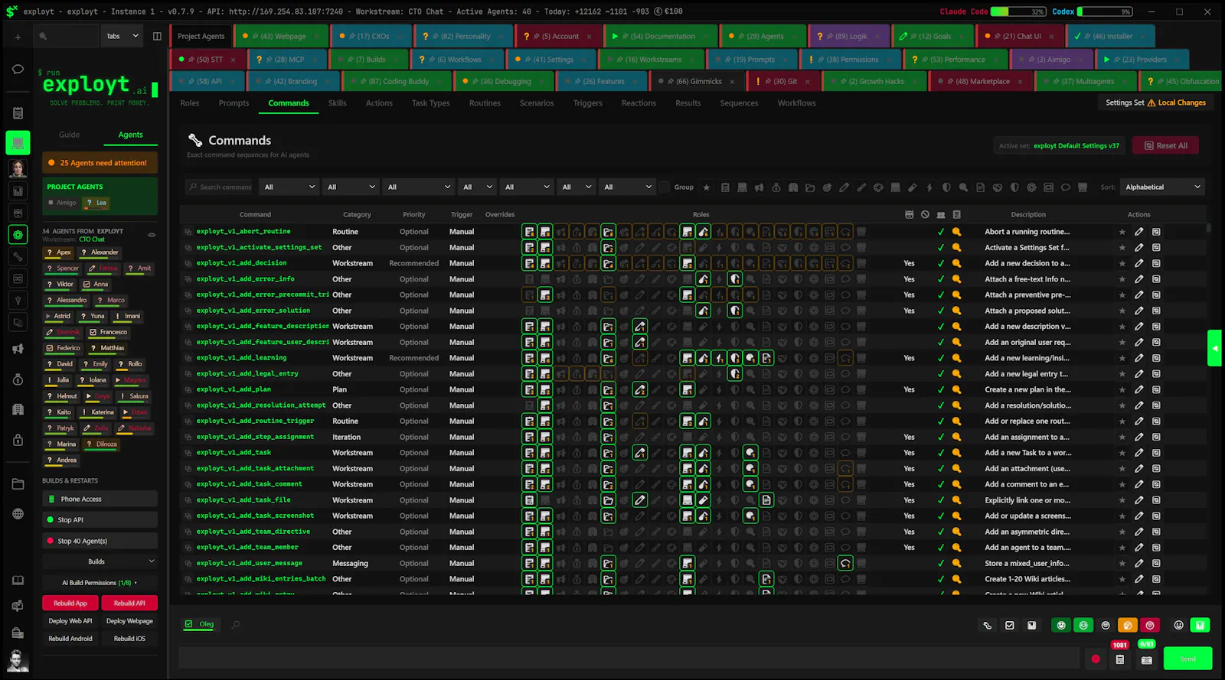Viewport: 1225px width, 680px height.
Task: Click the clipboard icon in left sidebar
Action: pyautogui.click(x=18, y=113)
